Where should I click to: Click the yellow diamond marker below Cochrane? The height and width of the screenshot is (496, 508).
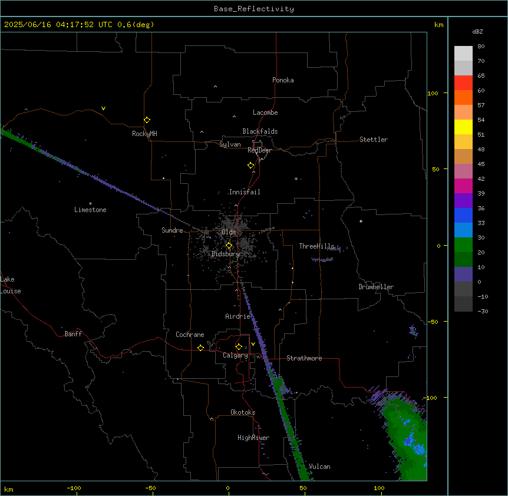[x=200, y=348]
